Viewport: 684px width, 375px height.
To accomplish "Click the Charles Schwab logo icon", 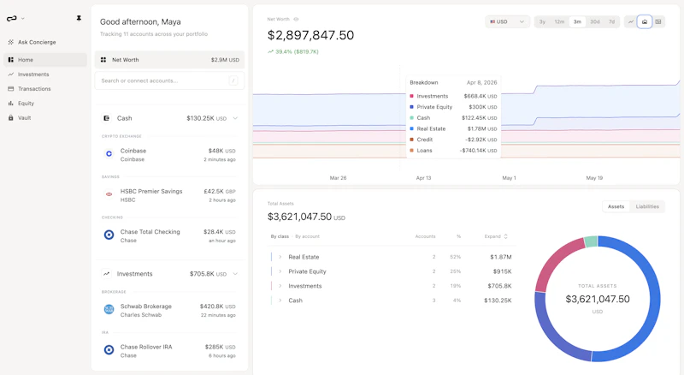I will tap(109, 309).
